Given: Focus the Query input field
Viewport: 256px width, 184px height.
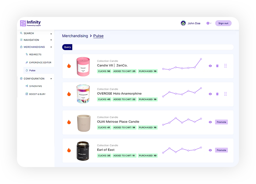Looking at the screenshot, I should (x=153, y=47).
